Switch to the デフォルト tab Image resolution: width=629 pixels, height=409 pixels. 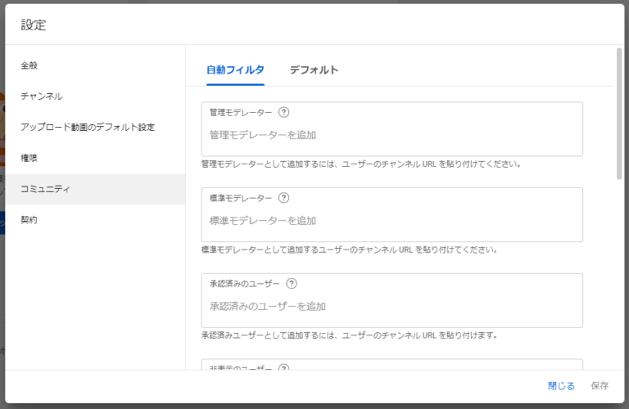pyautogui.click(x=314, y=70)
